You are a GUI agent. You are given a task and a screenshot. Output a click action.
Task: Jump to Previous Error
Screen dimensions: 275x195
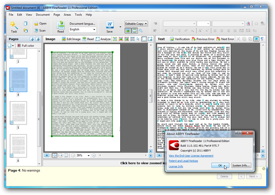[203, 39]
